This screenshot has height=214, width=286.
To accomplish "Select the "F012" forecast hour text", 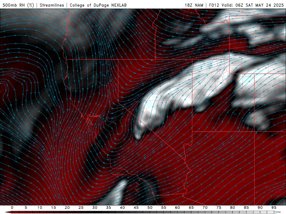I will pos(214,5).
